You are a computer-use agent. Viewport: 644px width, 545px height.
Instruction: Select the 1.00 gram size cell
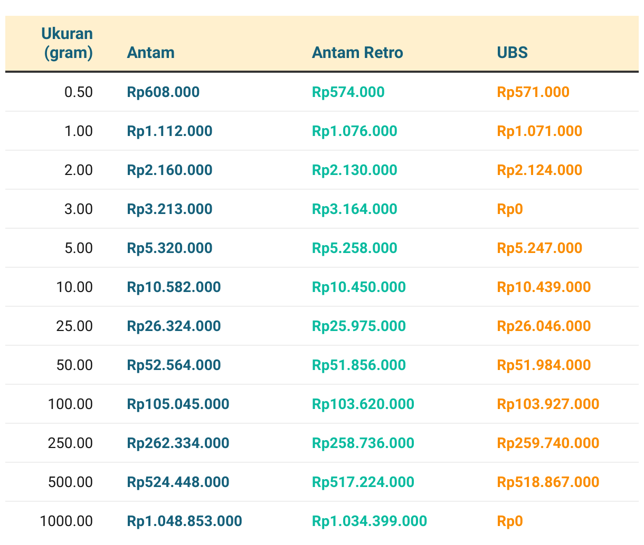(79, 131)
